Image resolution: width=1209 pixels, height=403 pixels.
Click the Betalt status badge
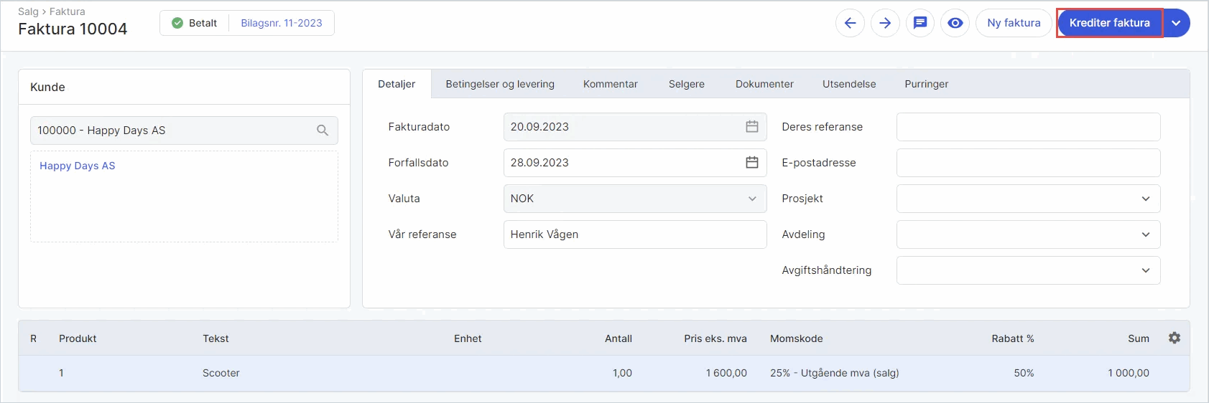tap(195, 23)
